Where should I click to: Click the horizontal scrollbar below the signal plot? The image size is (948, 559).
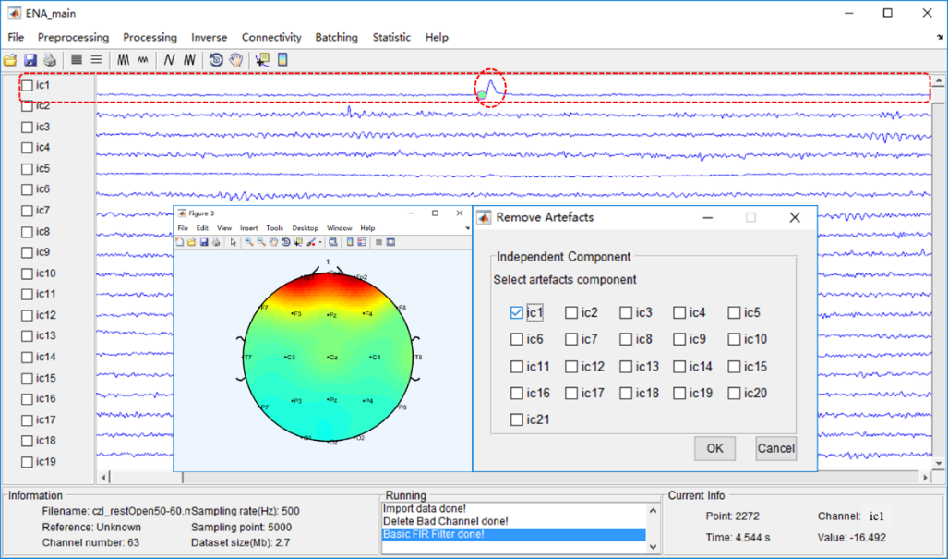pyautogui.click(x=517, y=477)
